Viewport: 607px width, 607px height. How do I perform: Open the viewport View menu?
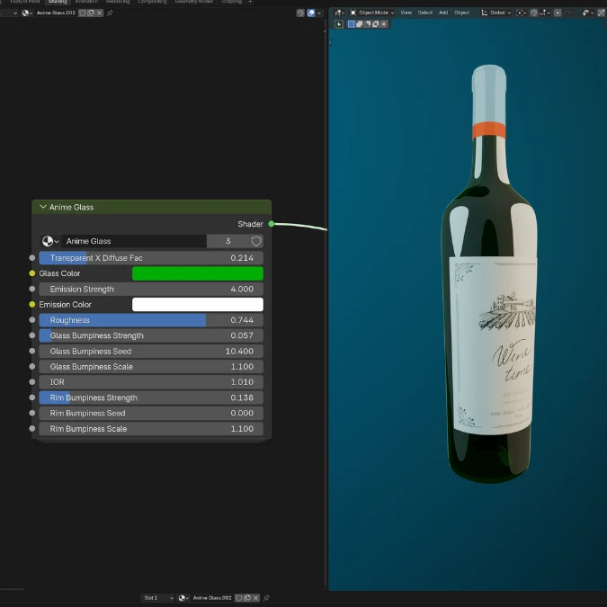point(406,13)
